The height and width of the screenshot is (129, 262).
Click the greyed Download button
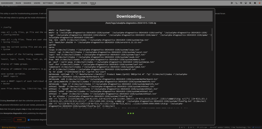(x=6, y=120)
